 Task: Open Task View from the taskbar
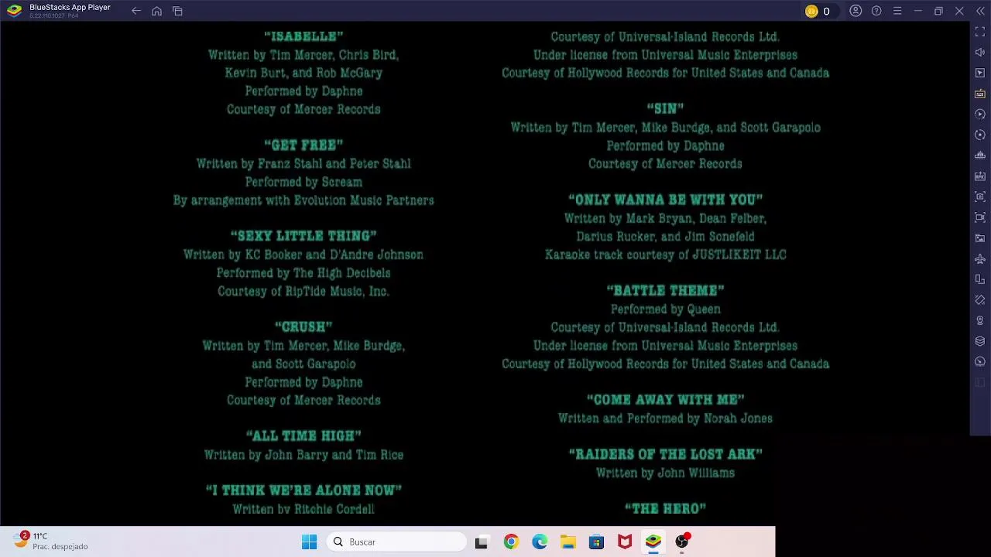(482, 542)
